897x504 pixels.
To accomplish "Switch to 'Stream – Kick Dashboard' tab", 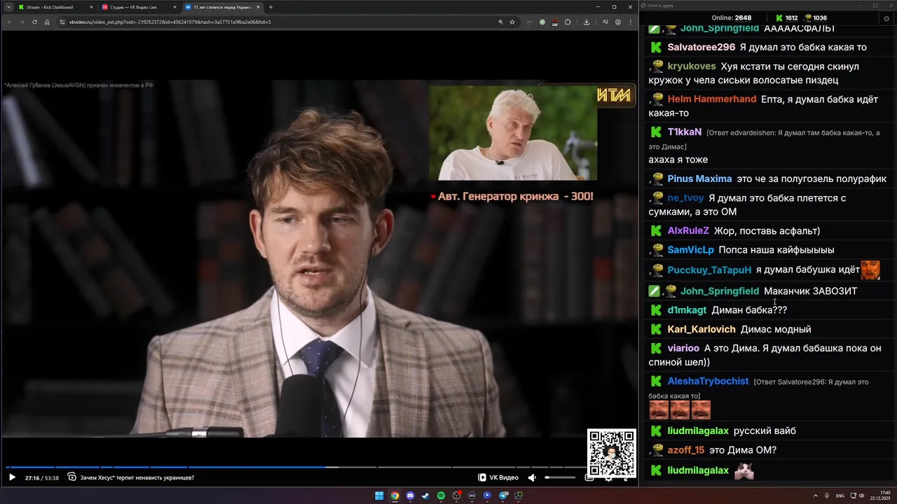I will [x=55, y=7].
